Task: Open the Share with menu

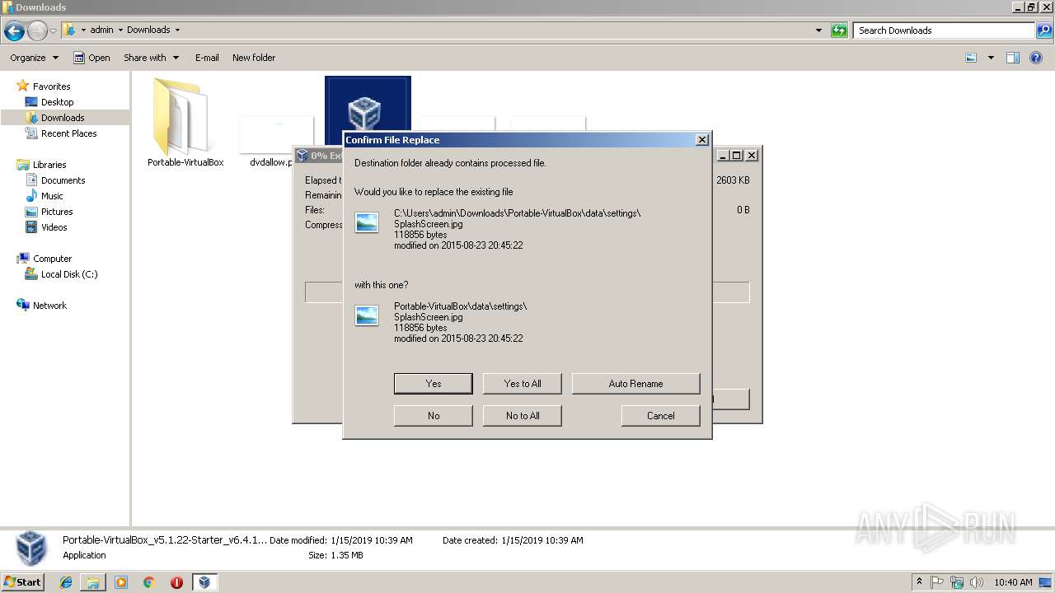Action: [x=151, y=58]
